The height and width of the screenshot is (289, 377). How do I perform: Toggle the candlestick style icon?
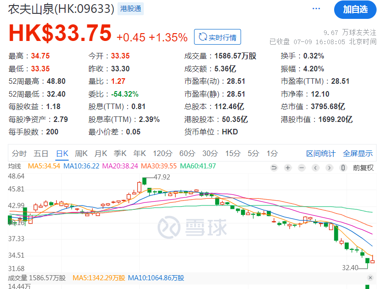click(x=343, y=168)
